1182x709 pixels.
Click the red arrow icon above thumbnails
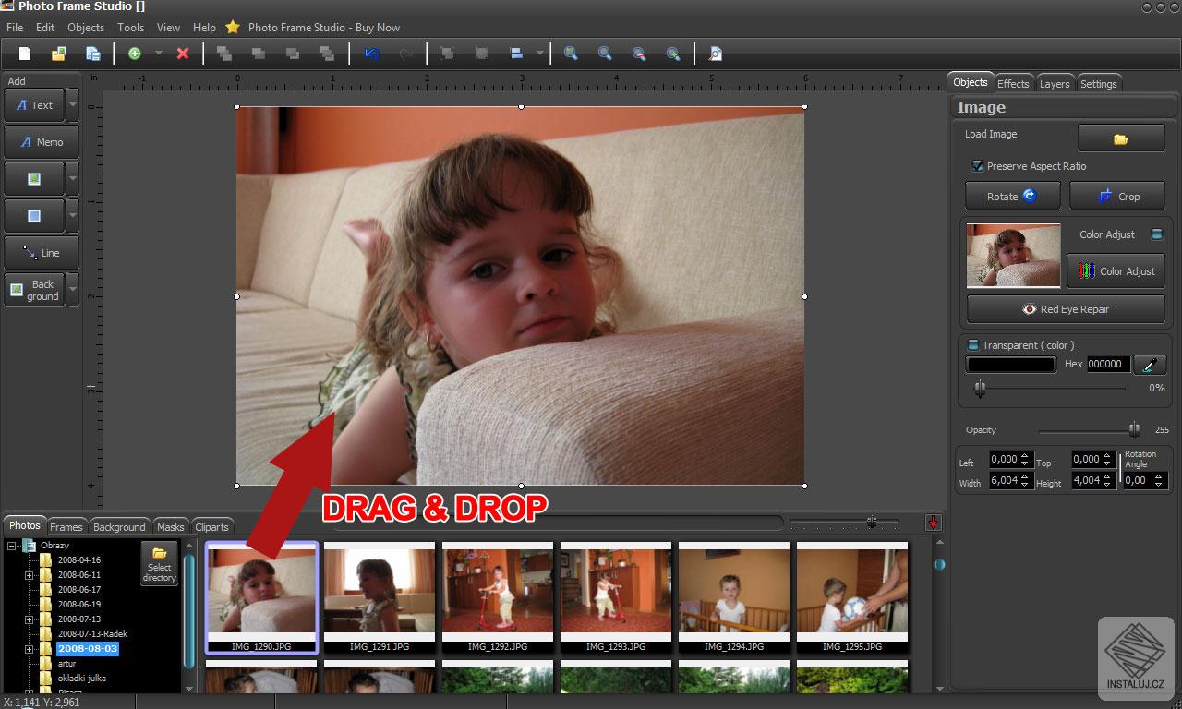(x=933, y=523)
